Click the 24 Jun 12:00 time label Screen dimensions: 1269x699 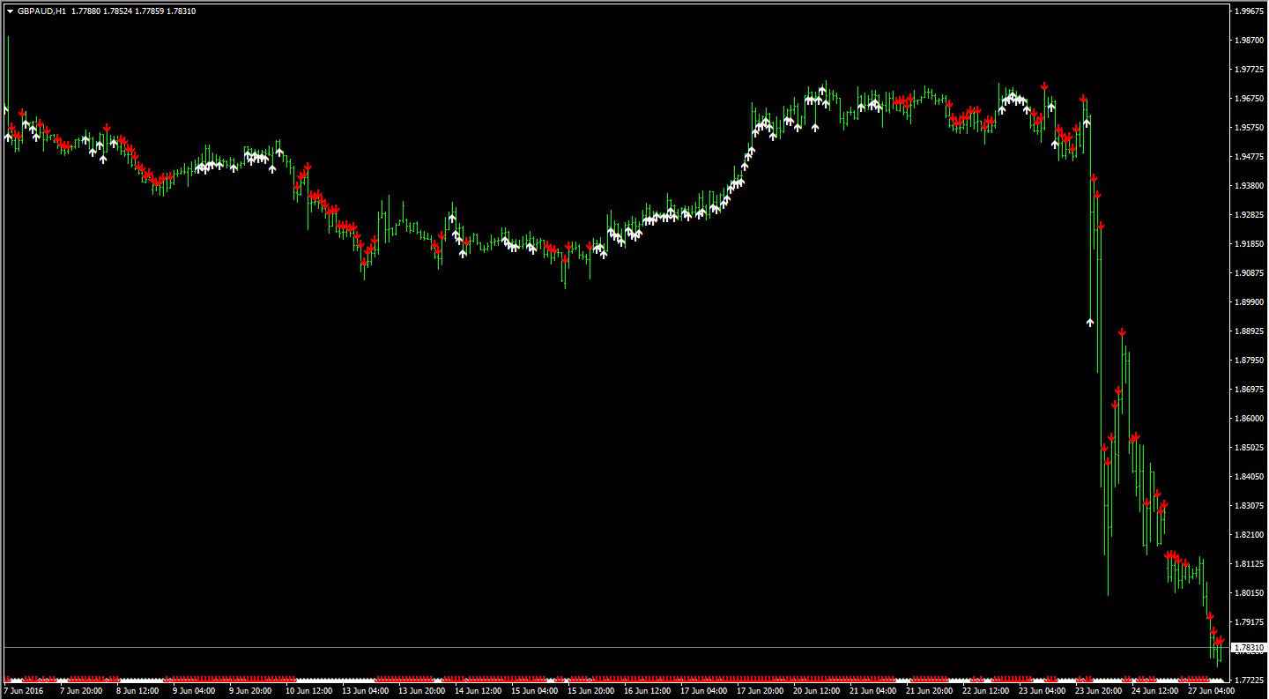[1154, 692]
